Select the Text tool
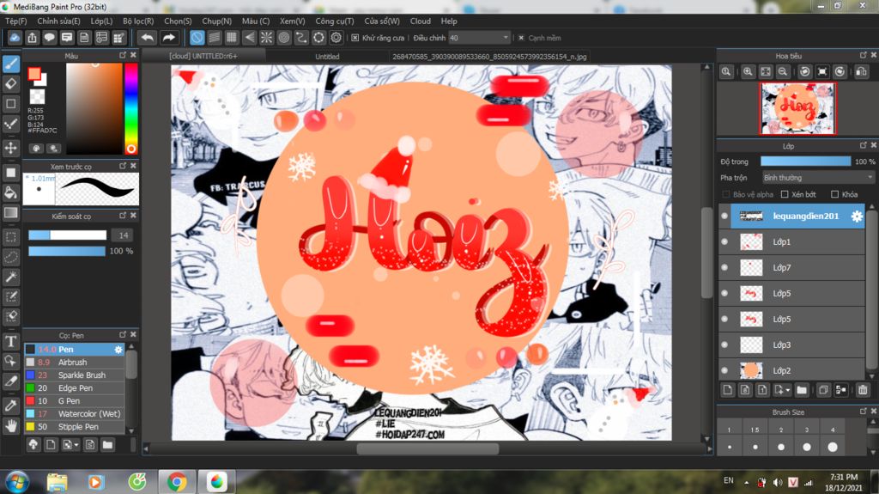 [x=11, y=341]
